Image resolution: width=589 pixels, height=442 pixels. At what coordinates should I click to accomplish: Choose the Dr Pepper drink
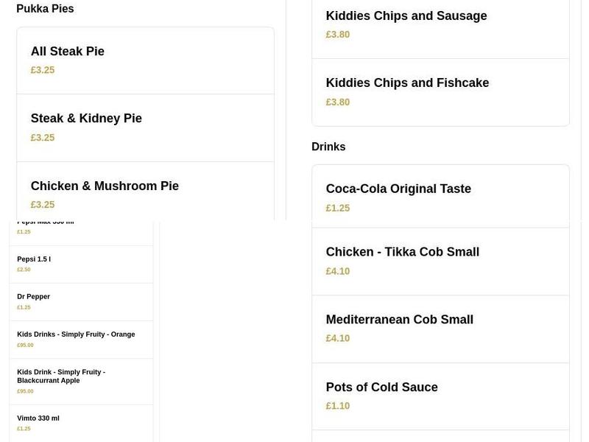pos(33,296)
